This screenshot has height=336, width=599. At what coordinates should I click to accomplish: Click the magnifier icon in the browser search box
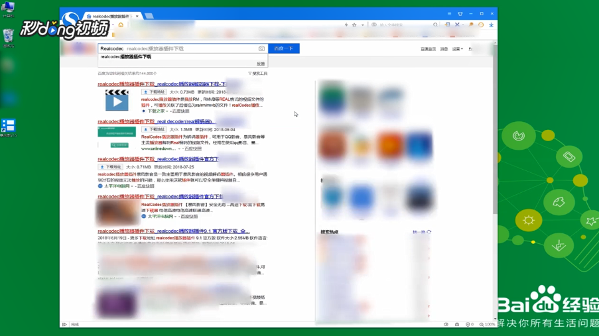click(x=435, y=25)
